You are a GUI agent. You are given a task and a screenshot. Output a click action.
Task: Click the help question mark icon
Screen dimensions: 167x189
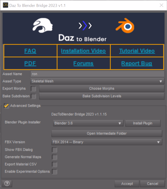7,184
